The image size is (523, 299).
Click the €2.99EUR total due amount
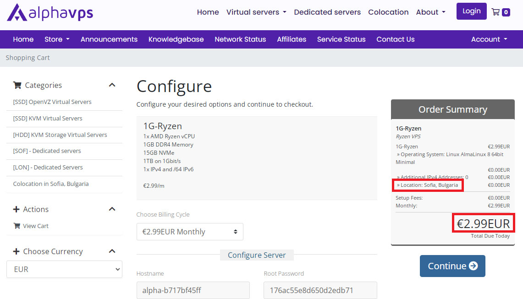click(x=483, y=223)
